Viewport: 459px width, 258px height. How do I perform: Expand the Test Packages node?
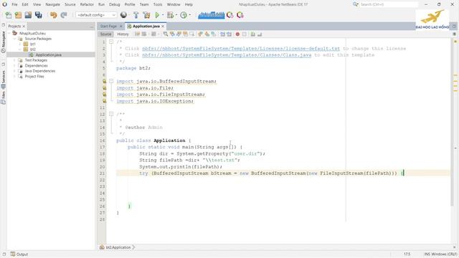tap(14, 60)
